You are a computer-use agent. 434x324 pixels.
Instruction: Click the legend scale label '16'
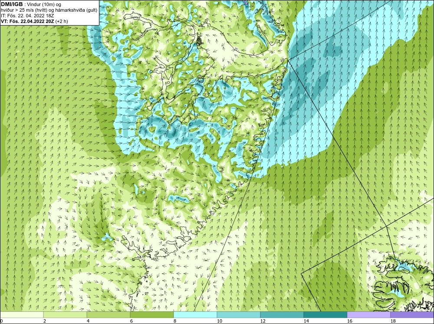pos(349,321)
